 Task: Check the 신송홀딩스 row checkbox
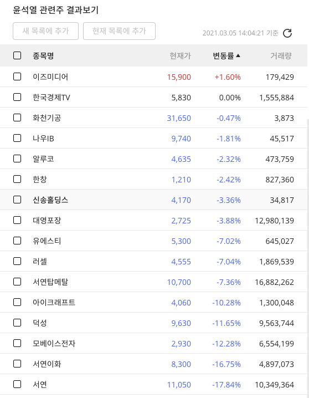click(17, 200)
